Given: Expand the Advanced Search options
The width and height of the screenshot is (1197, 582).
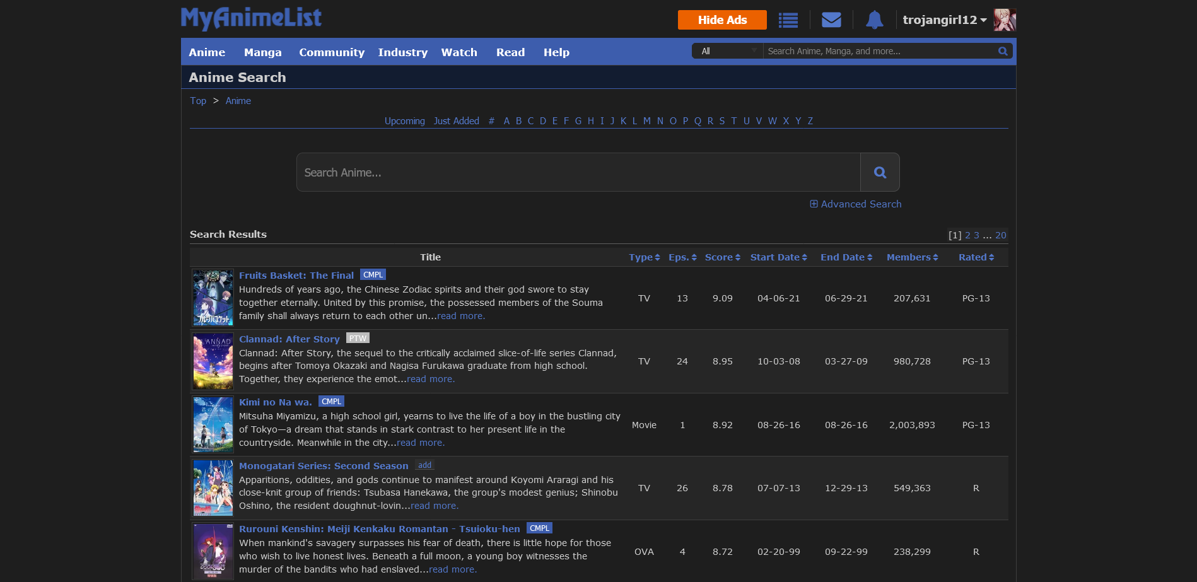Looking at the screenshot, I should pos(855,204).
